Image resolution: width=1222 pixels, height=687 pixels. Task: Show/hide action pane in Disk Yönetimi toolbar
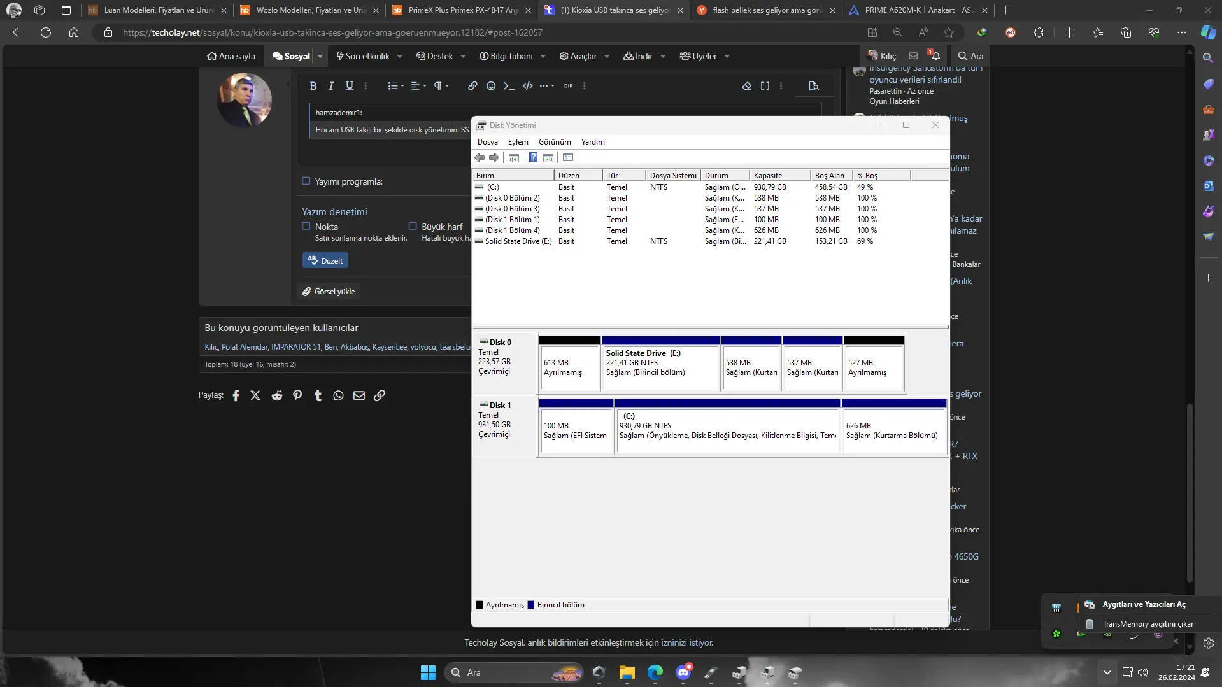coord(548,158)
